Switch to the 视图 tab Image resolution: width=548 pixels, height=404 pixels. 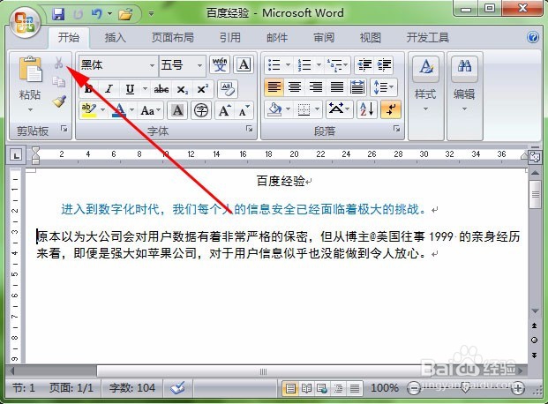click(x=370, y=37)
